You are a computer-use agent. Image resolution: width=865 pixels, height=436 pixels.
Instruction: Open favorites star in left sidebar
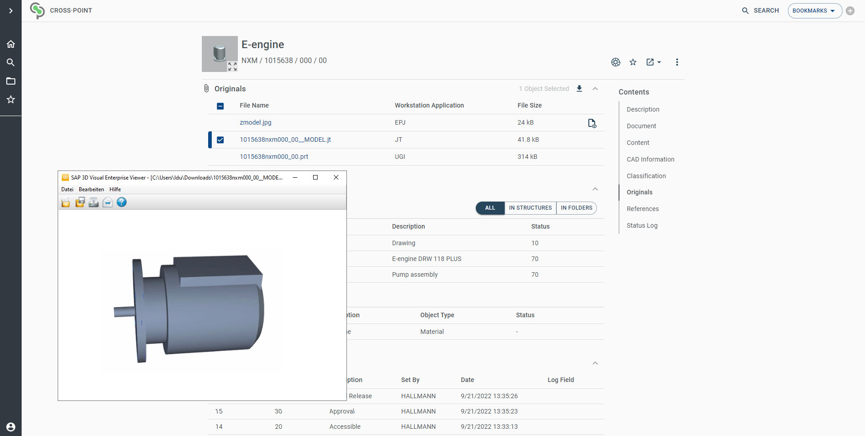point(11,99)
